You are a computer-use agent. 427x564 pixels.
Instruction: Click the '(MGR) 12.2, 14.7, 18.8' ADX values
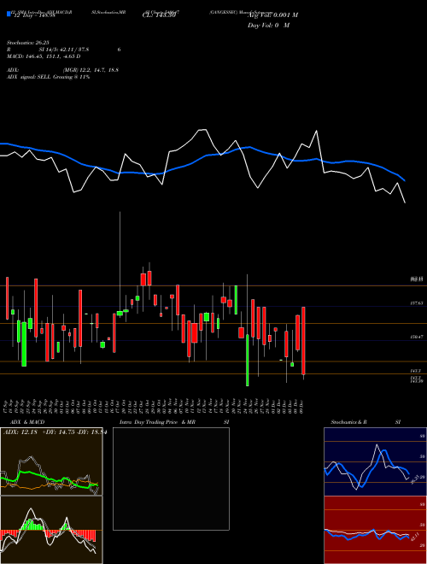point(91,70)
